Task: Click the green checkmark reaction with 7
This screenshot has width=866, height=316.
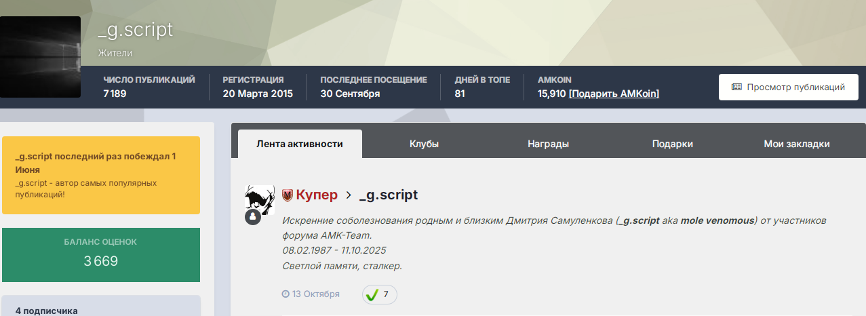Action: point(380,294)
